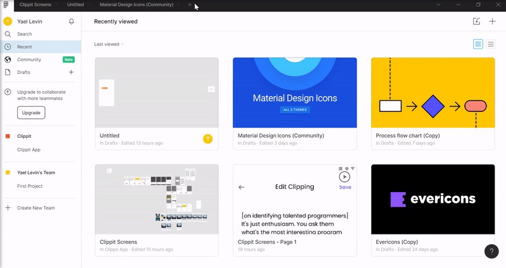Open the First Project link

coord(30,186)
